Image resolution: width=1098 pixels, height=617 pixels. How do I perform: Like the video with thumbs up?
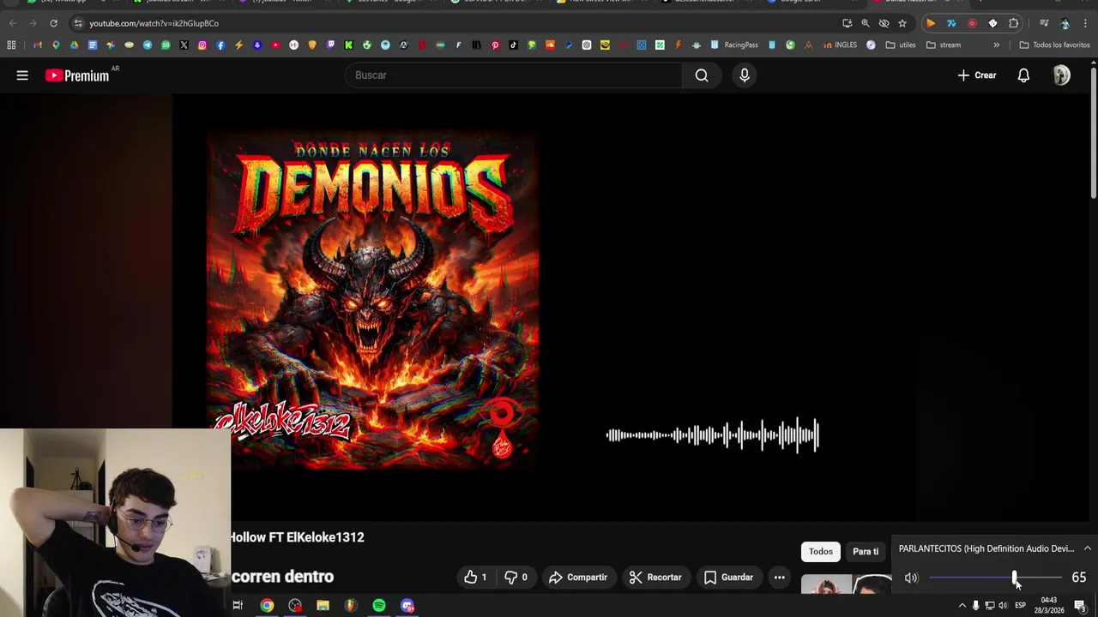point(475,578)
